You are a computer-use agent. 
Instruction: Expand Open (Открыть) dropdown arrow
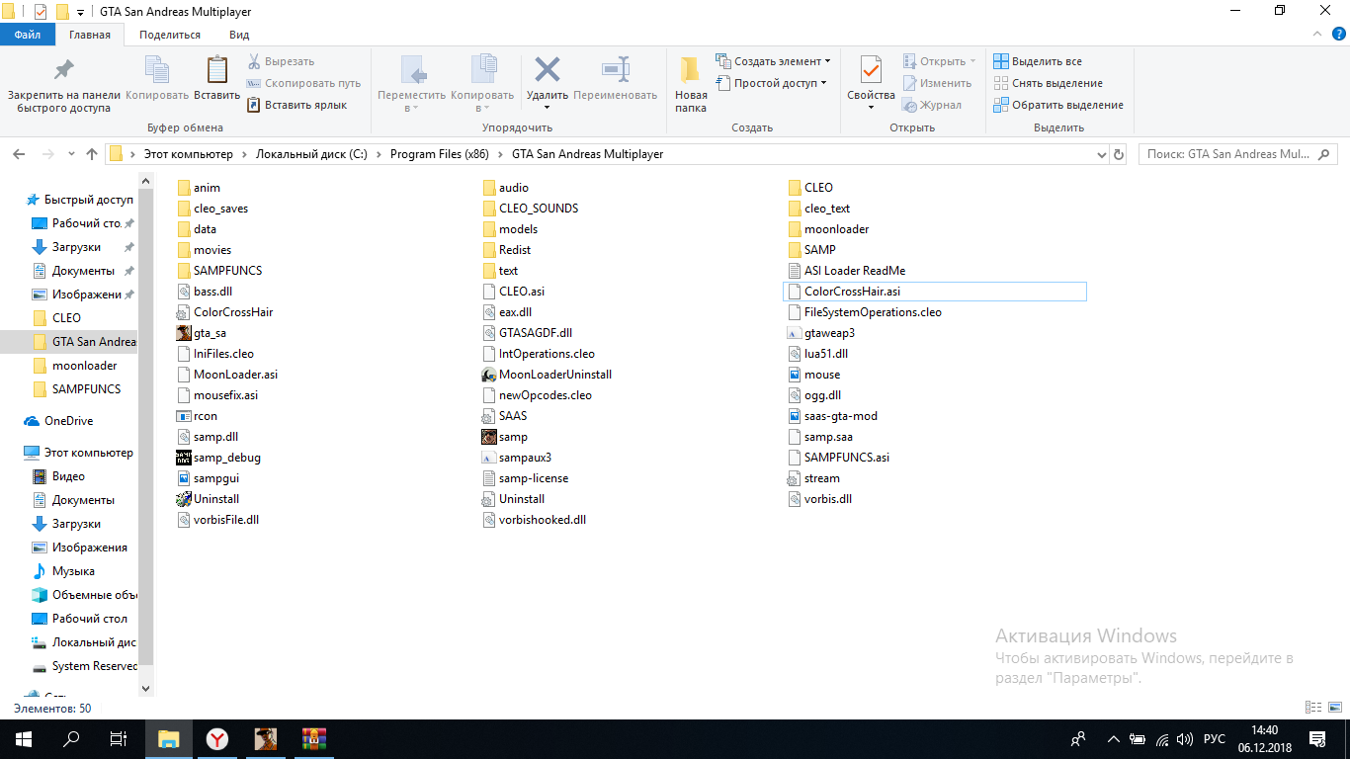tap(972, 61)
